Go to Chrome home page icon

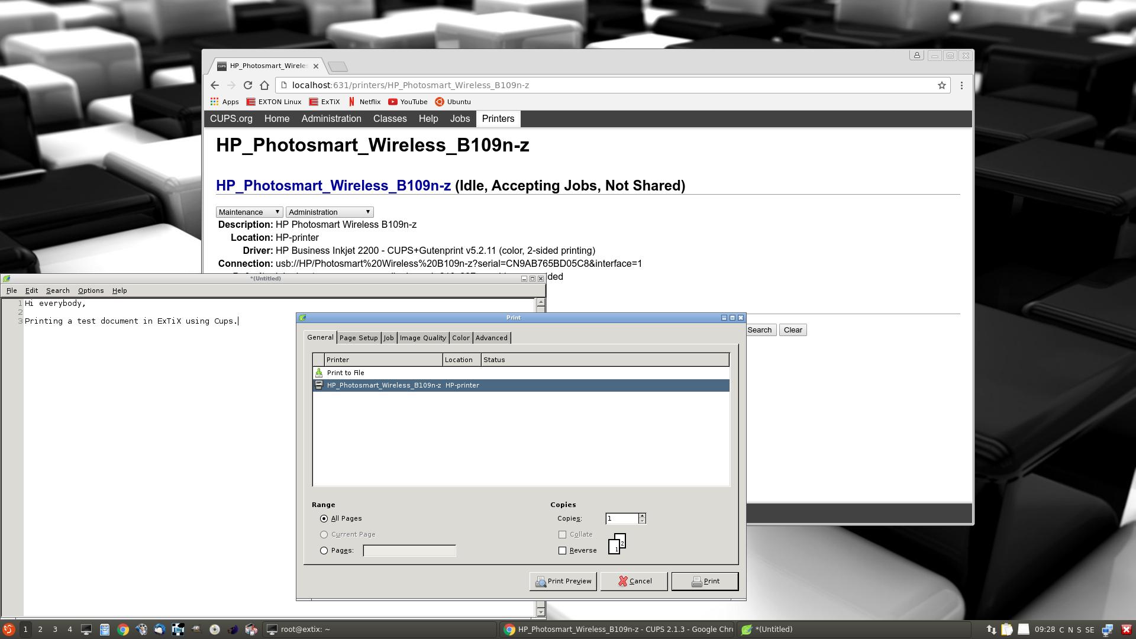264,85
